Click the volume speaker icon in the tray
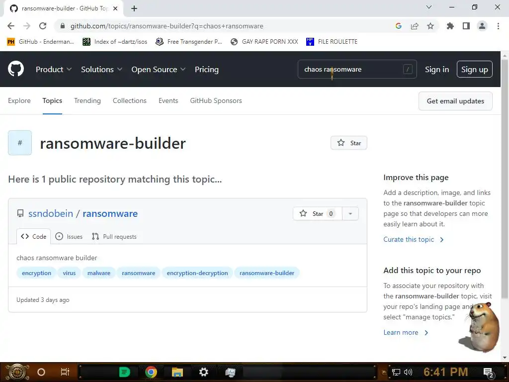The image size is (509, 382). coord(408,372)
